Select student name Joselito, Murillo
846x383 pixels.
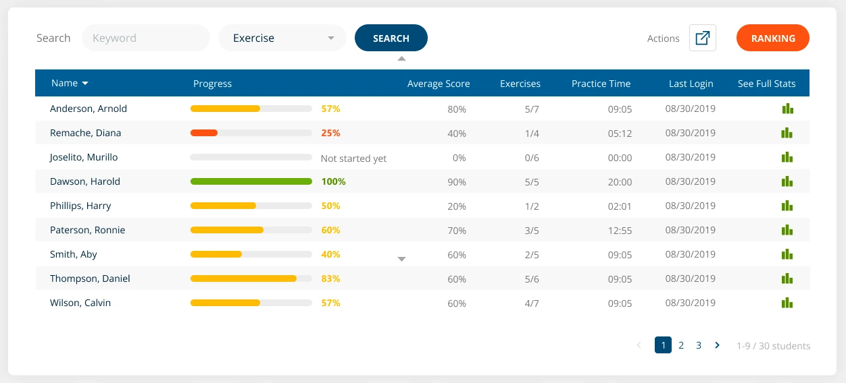pos(84,157)
